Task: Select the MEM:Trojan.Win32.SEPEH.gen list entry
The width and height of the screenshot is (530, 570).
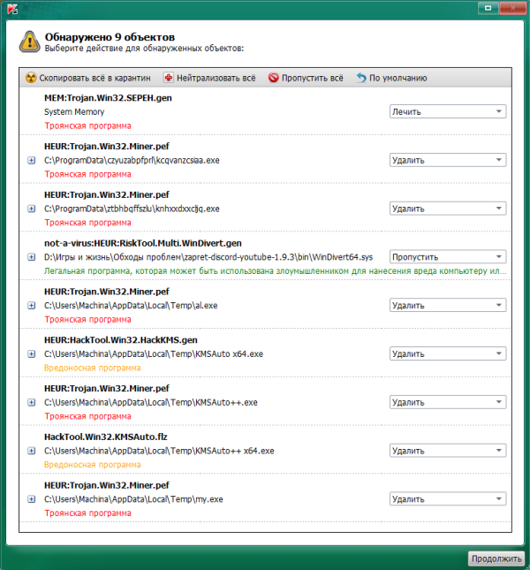Action: [265, 111]
